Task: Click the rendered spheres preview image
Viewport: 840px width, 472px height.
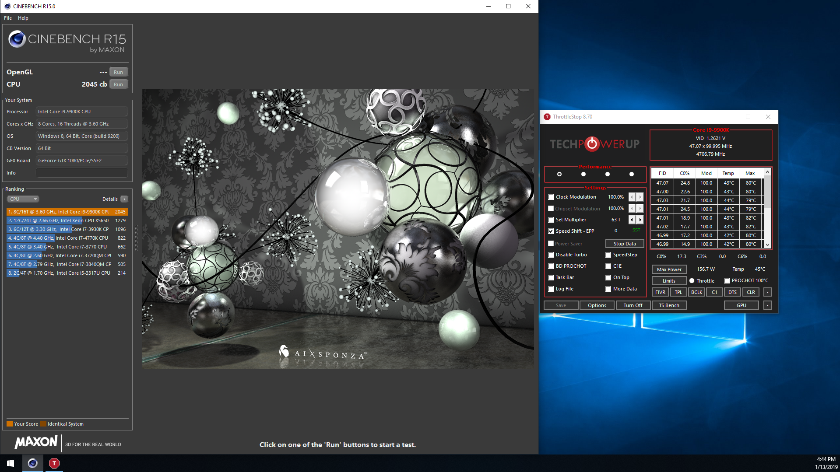Action: click(x=337, y=229)
